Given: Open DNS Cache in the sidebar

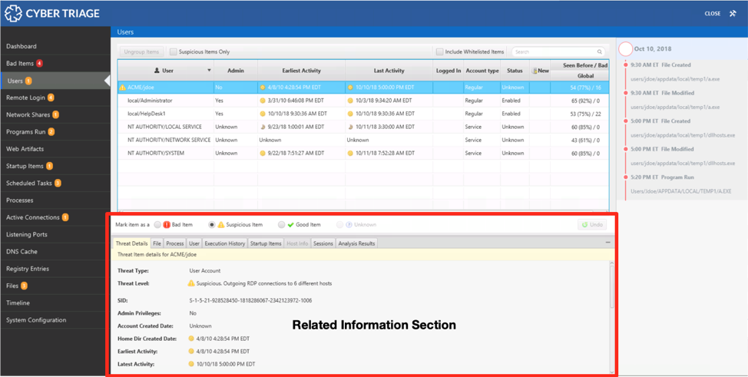Looking at the screenshot, I should click(55, 252).
